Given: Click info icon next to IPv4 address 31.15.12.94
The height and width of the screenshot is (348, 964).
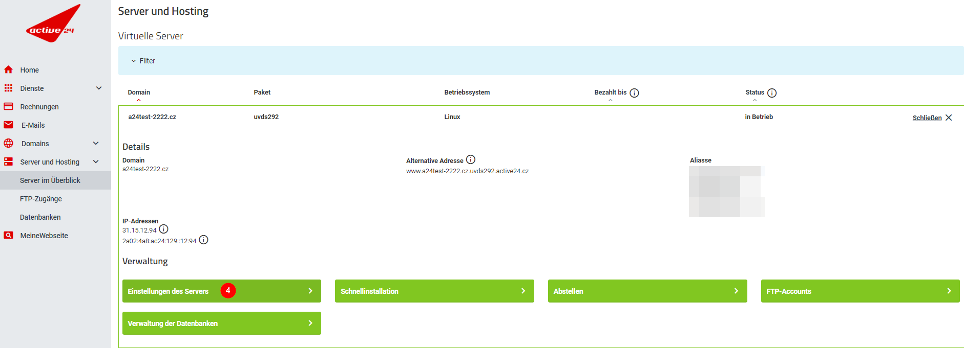Looking at the screenshot, I should [x=164, y=229].
